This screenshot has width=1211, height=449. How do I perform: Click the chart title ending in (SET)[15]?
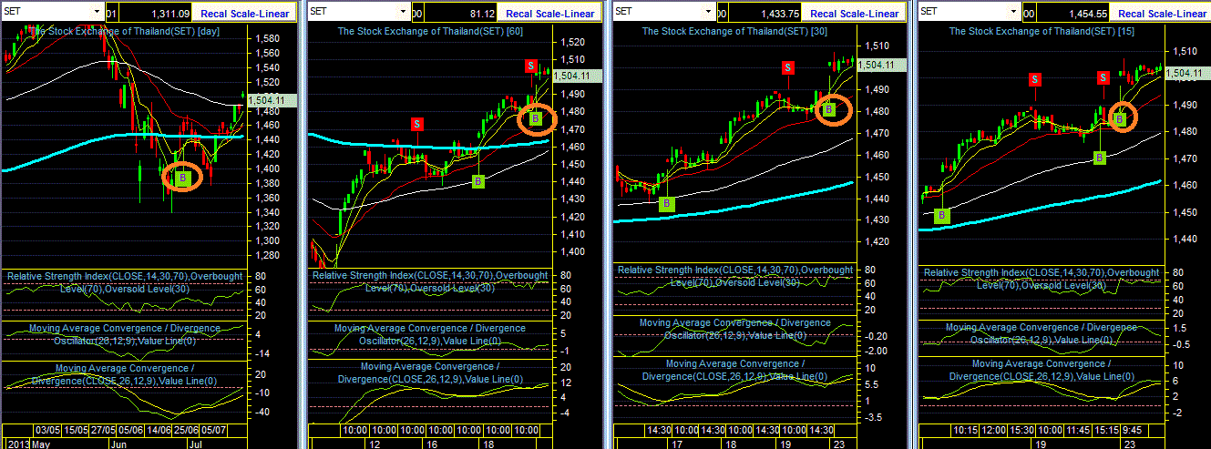1041,31
